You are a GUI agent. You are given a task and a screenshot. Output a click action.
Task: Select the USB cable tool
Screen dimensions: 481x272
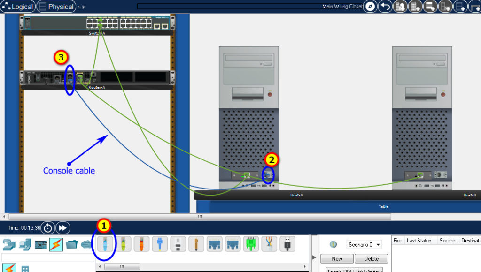(287, 243)
